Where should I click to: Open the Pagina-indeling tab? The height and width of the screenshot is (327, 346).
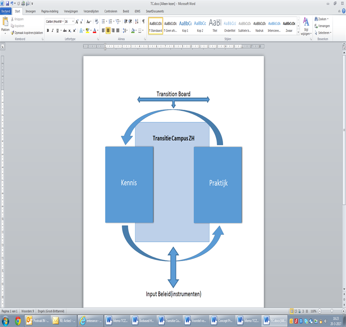coord(50,11)
